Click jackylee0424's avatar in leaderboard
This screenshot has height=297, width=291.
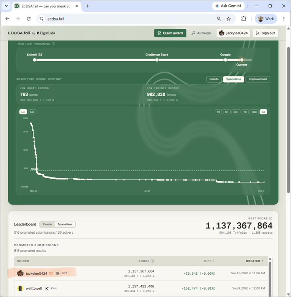(20, 273)
